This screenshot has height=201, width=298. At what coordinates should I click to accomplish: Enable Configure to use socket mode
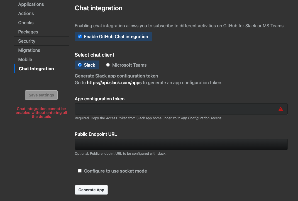(80, 171)
